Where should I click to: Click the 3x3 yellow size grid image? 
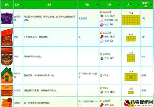131,58
